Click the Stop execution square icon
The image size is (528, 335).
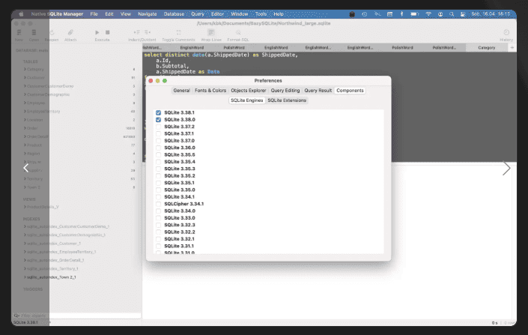tap(107, 32)
